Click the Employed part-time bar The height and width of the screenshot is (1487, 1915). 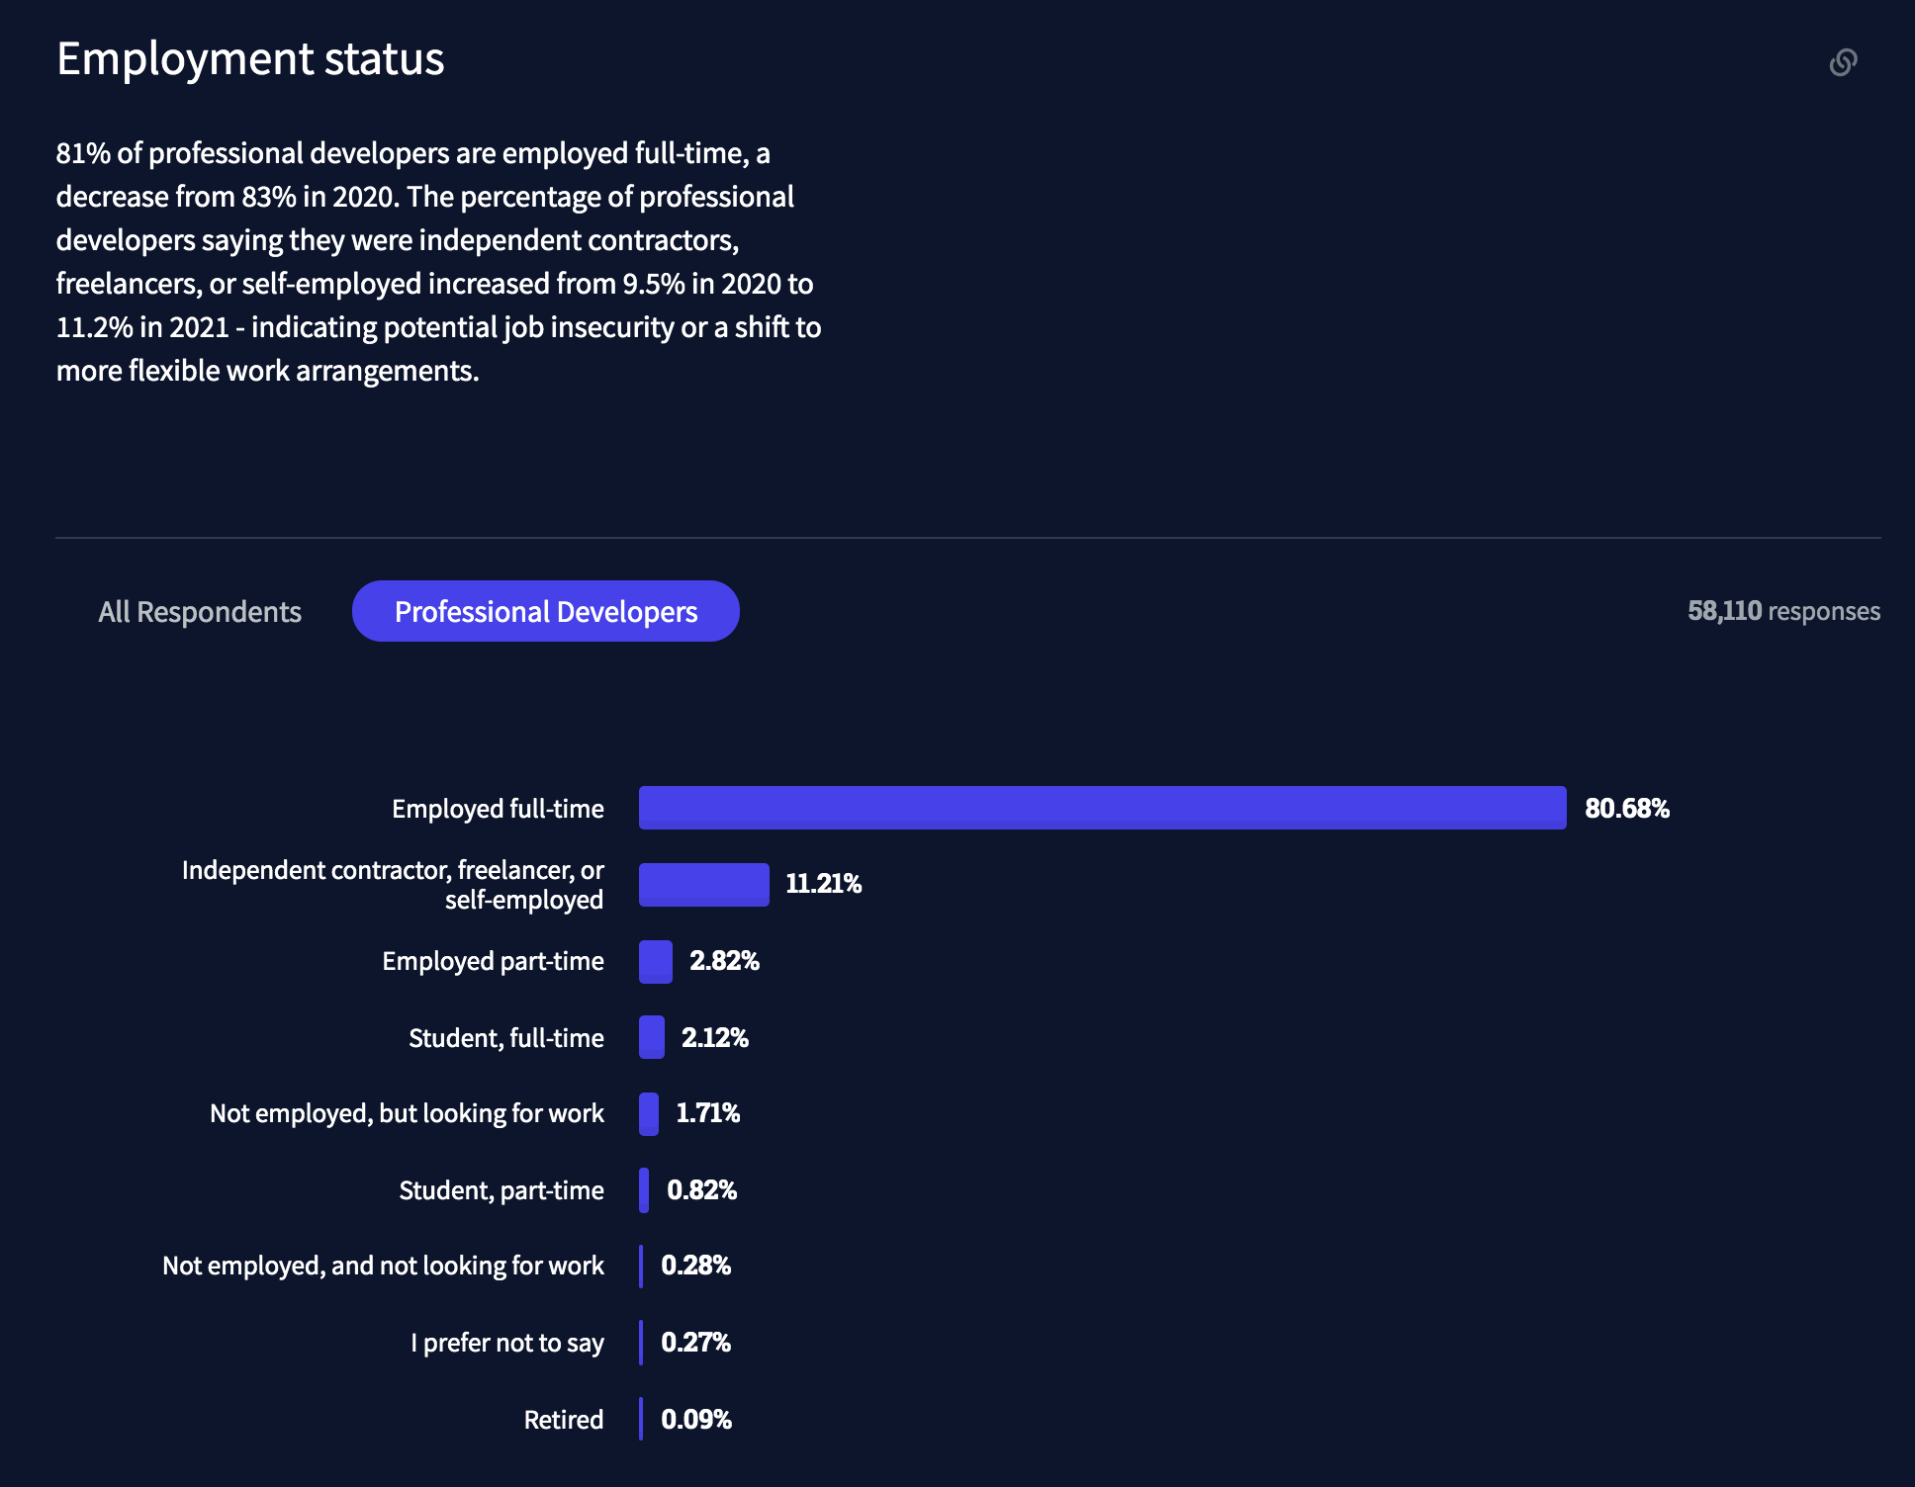tap(655, 961)
